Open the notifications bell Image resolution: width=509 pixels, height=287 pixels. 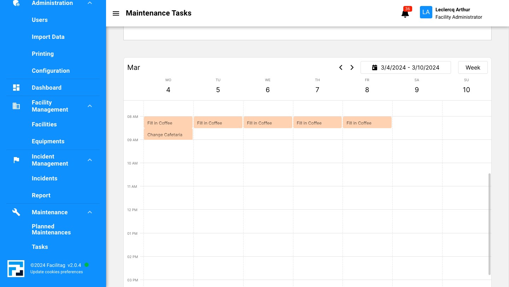point(405,14)
